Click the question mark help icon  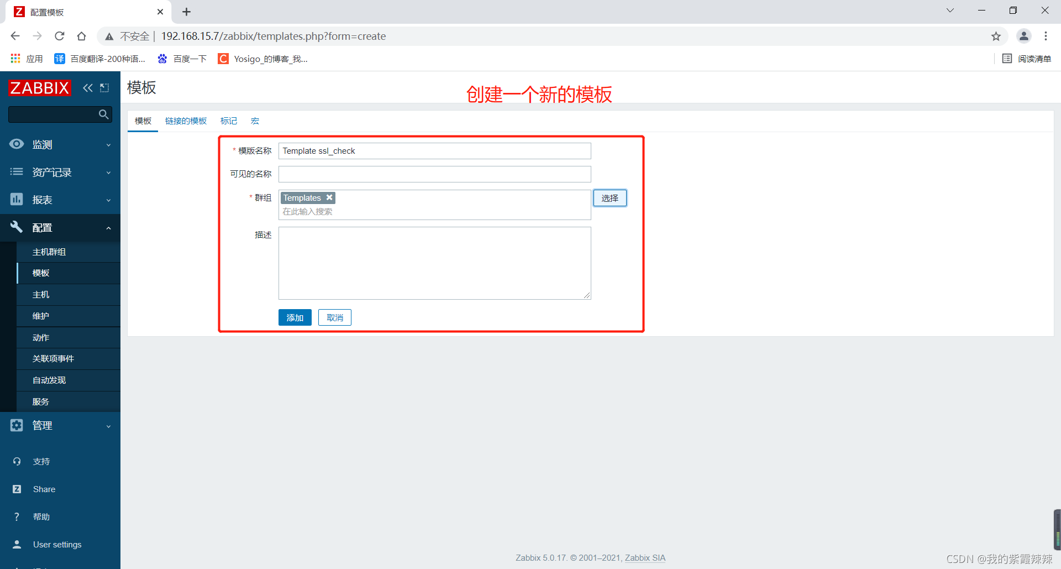tap(17, 516)
